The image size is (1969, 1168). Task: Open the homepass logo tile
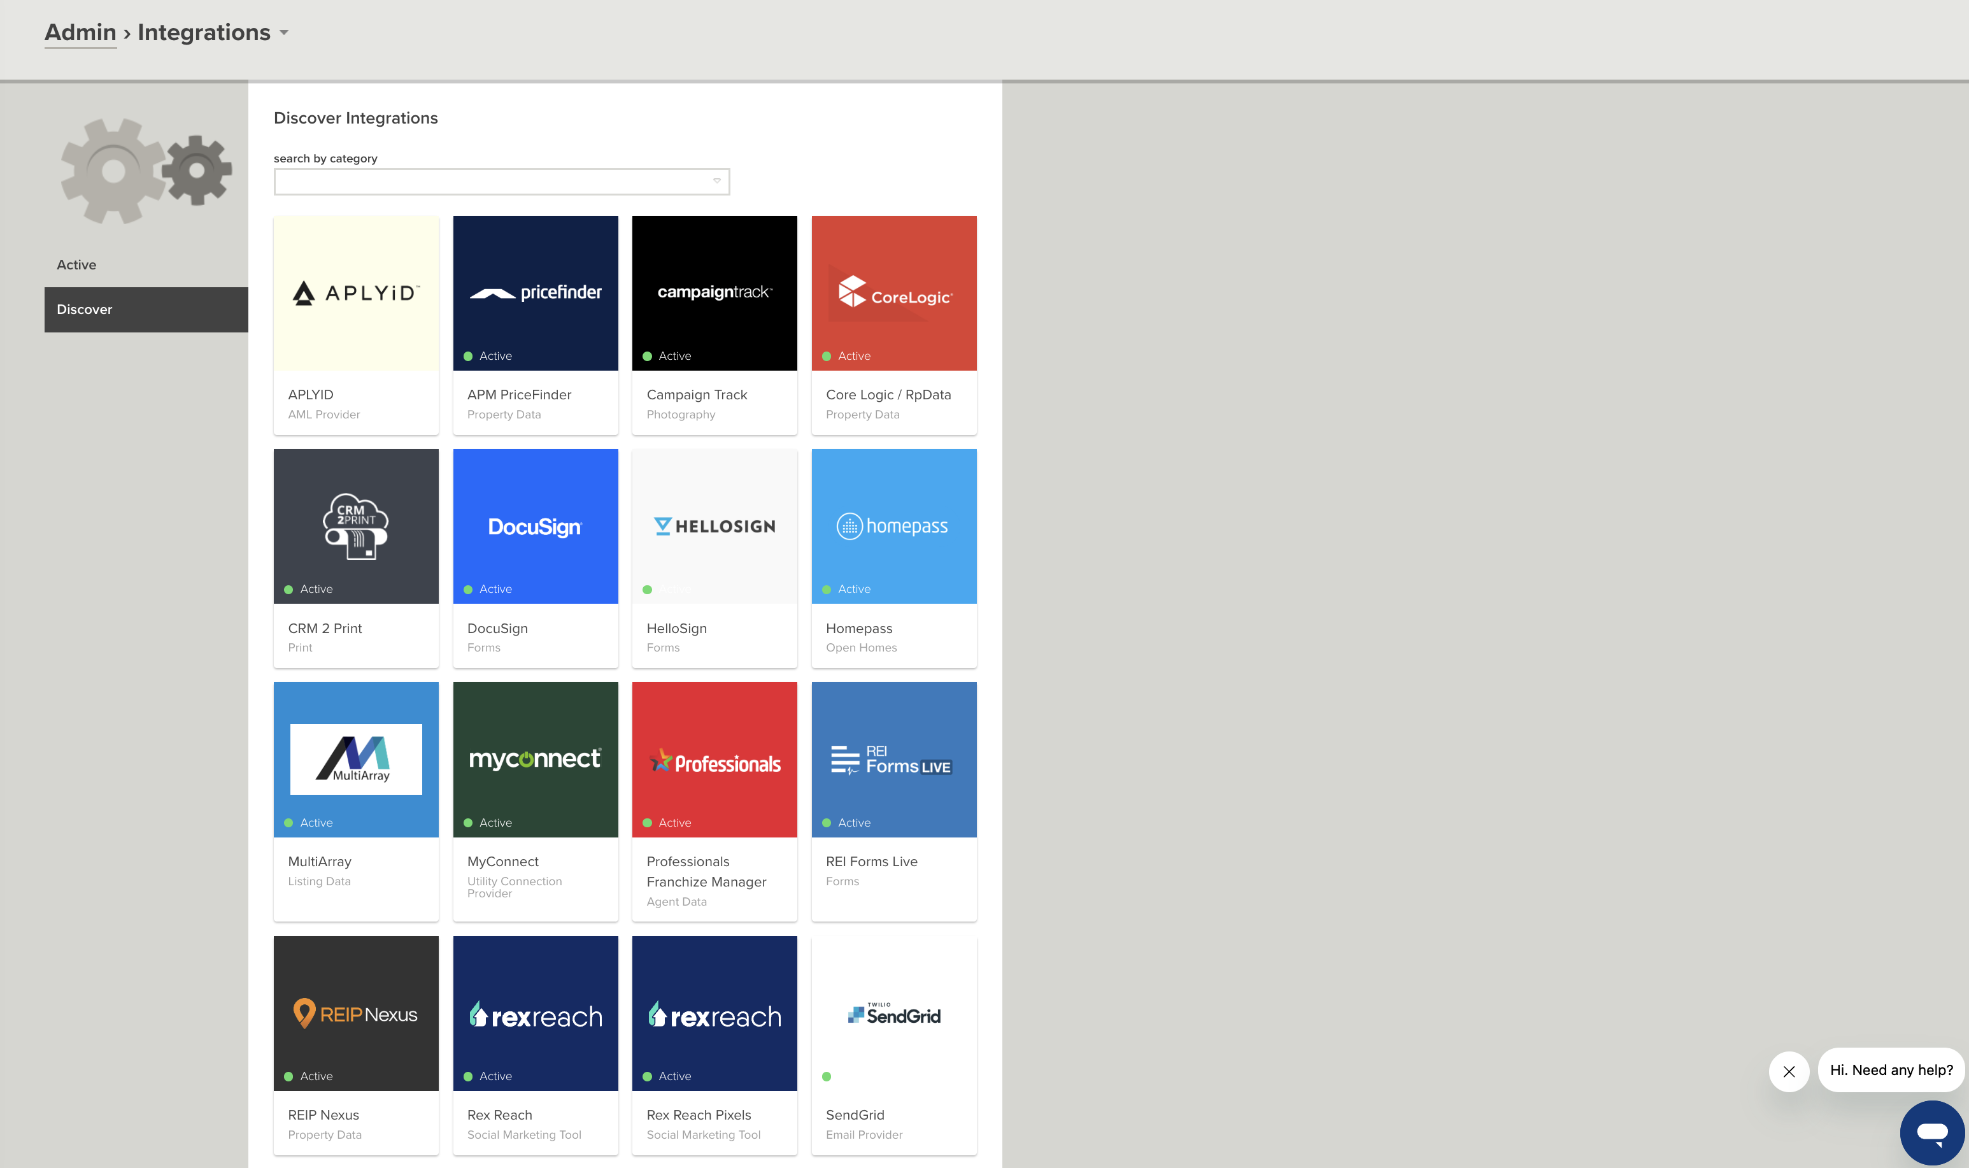click(x=894, y=526)
